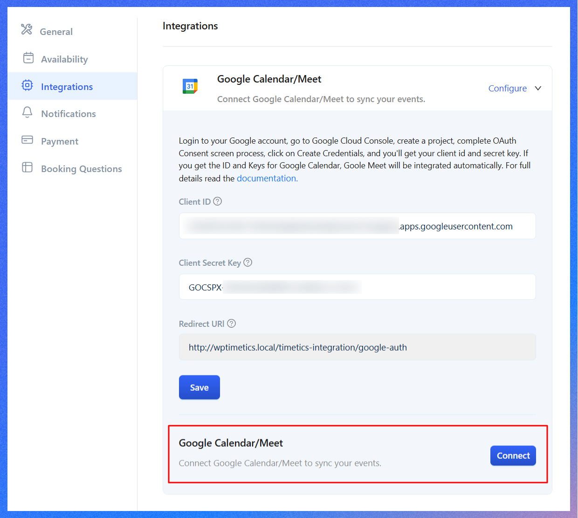Screen dimensions: 578x518
Task: Open the Booking Questions tab
Action: point(72,169)
